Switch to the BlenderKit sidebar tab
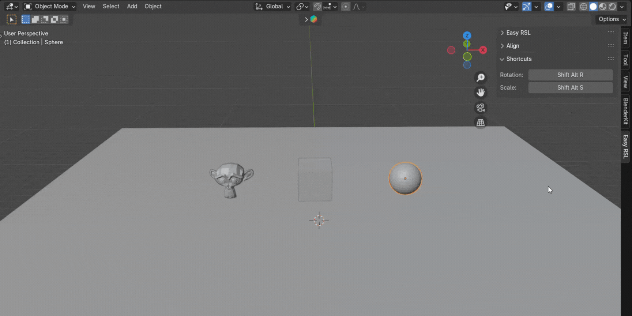632x316 pixels. tap(625, 111)
